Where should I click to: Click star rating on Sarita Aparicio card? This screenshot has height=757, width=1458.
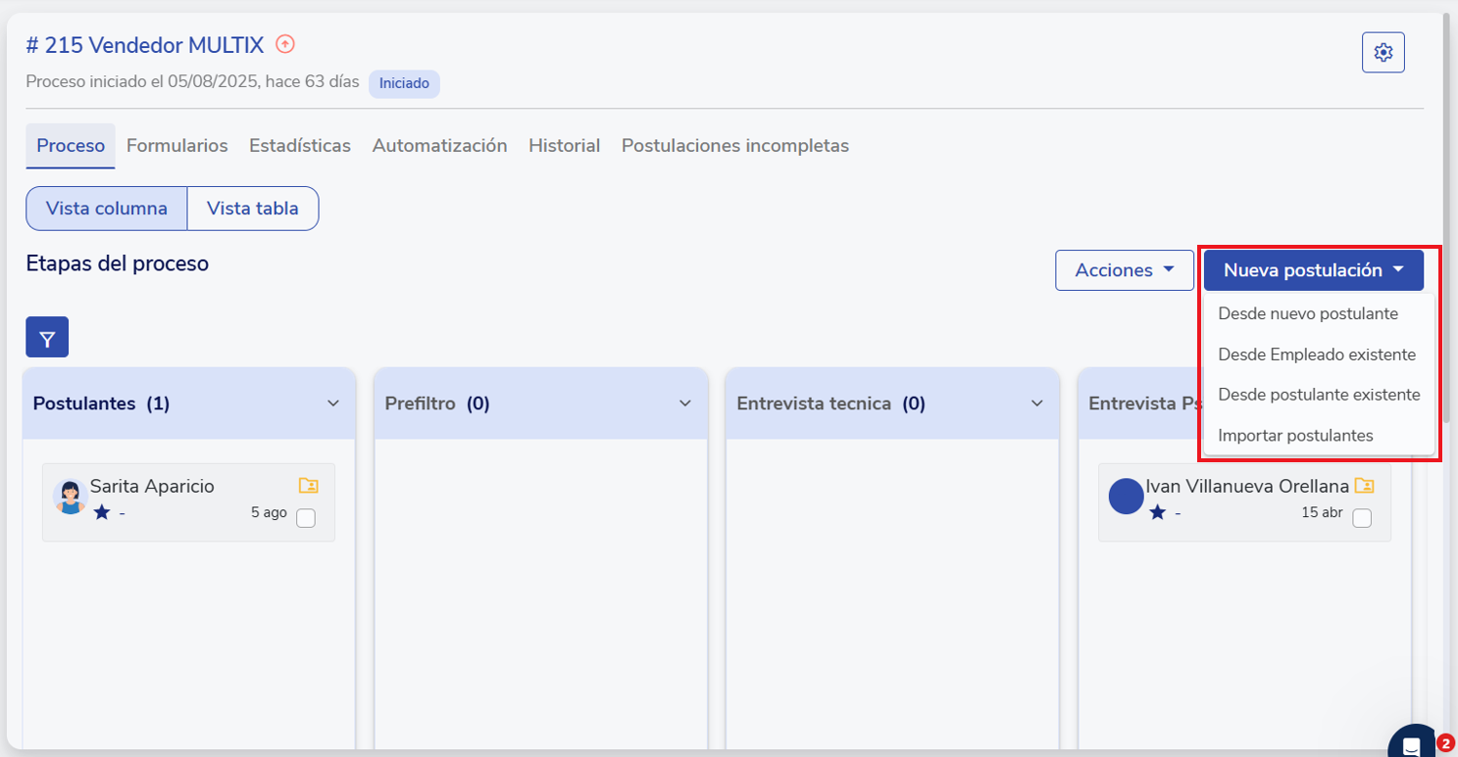(102, 512)
